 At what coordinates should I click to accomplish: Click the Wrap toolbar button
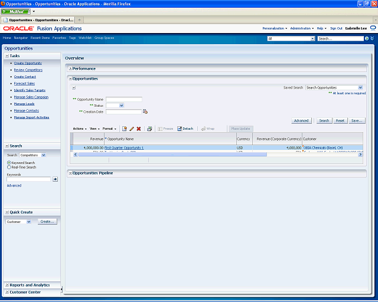coord(207,129)
